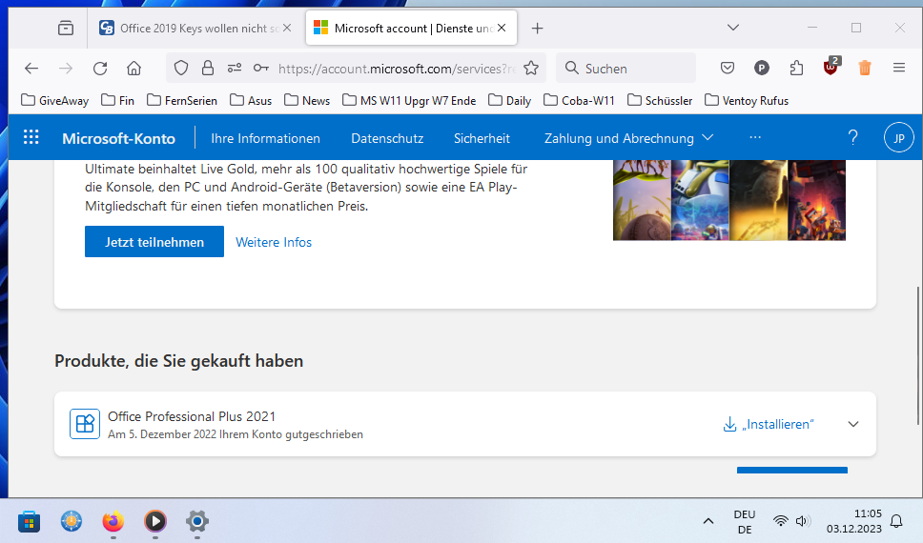
Task: Open the P account extension icon
Action: click(x=762, y=69)
